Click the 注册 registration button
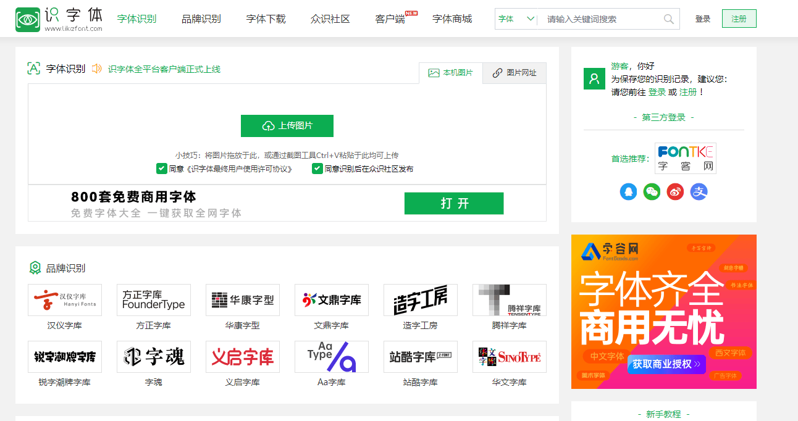 (739, 19)
